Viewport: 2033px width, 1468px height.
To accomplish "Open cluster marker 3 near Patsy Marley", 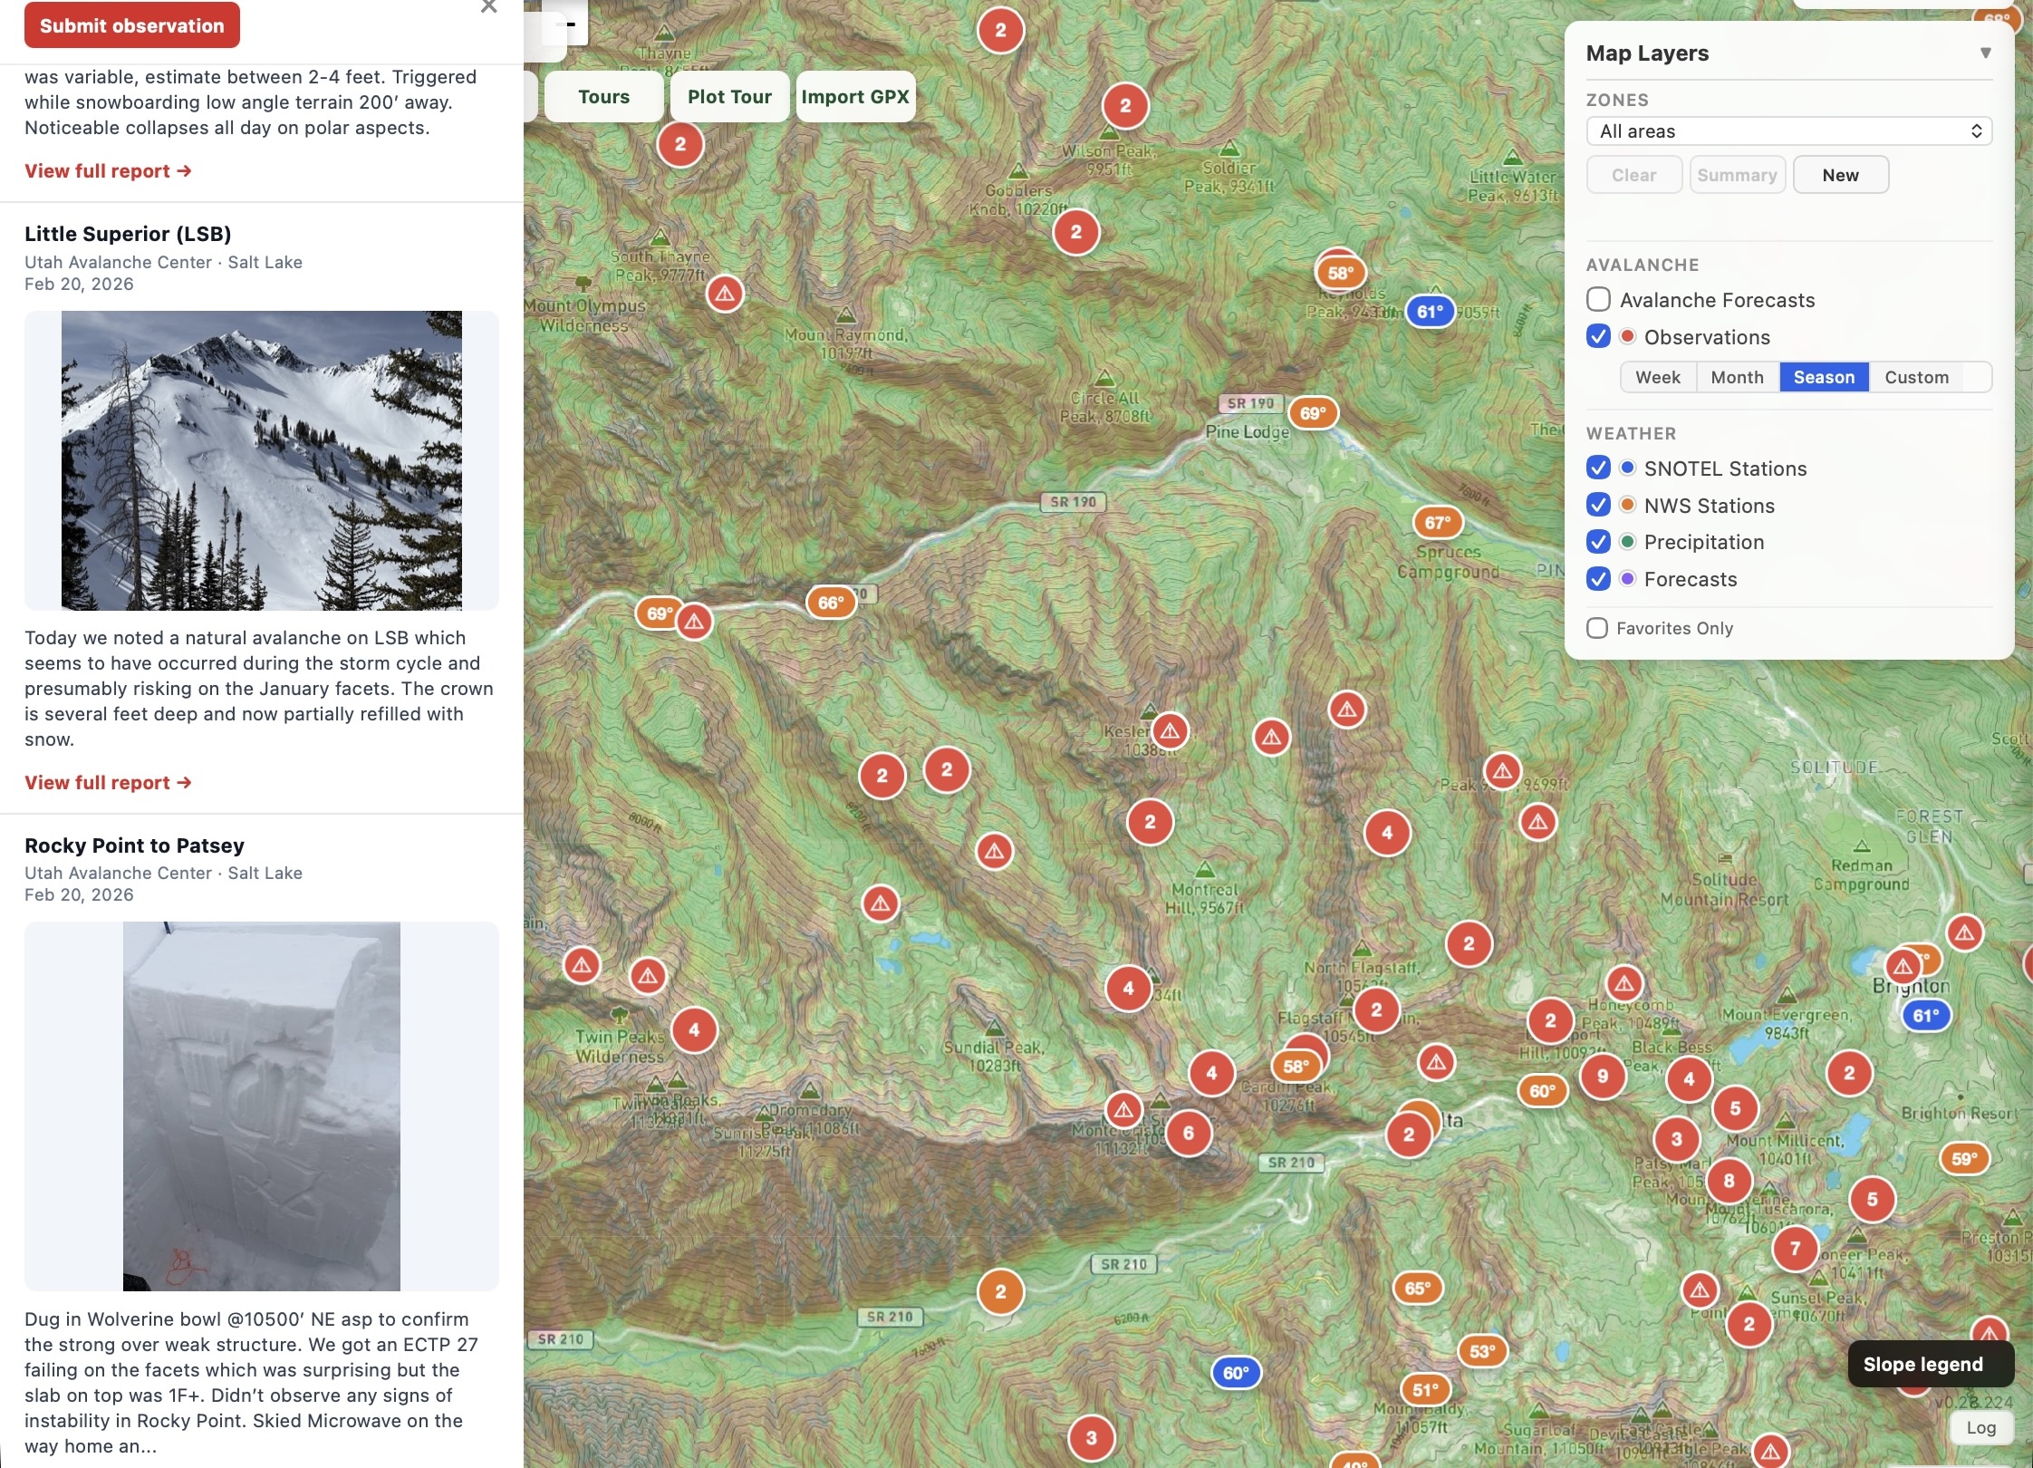I will [x=1677, y=1139].
